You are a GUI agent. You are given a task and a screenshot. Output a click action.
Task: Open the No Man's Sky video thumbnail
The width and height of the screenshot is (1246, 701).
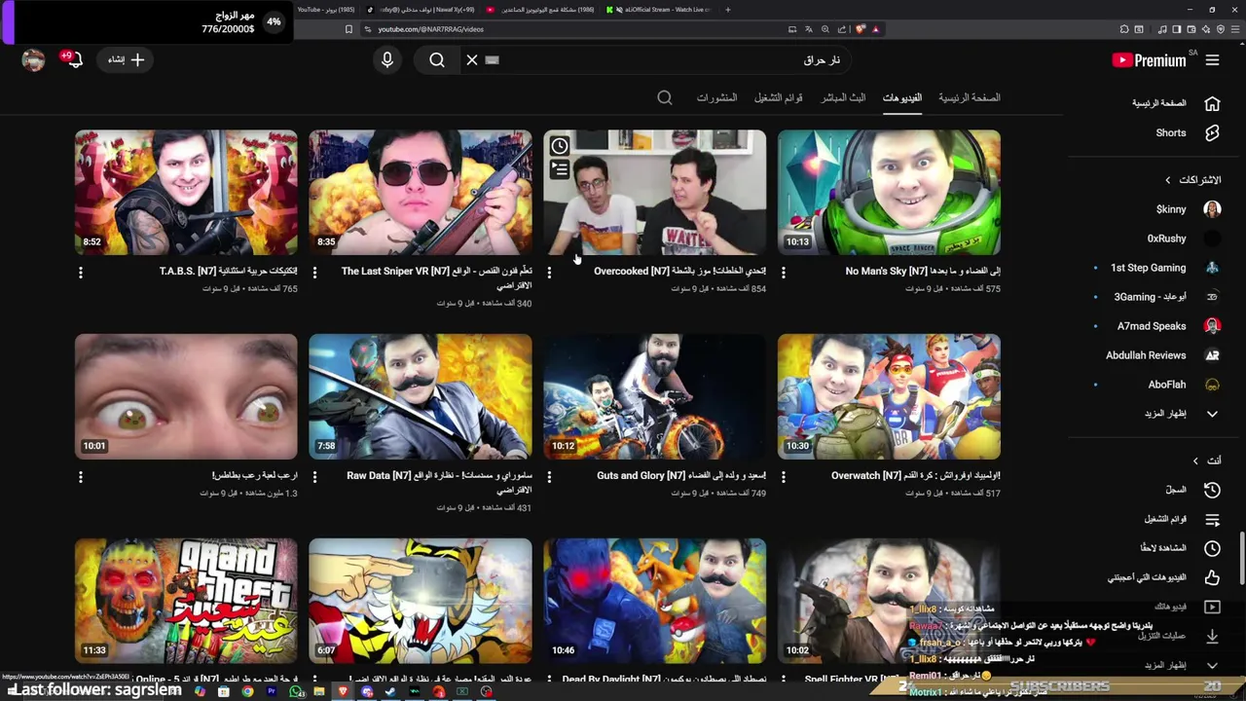click(889, 193)
